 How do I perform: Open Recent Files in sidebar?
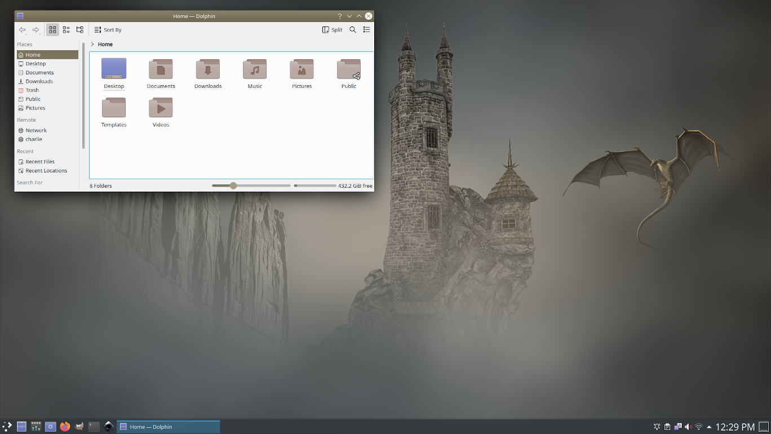coord(47,162)
